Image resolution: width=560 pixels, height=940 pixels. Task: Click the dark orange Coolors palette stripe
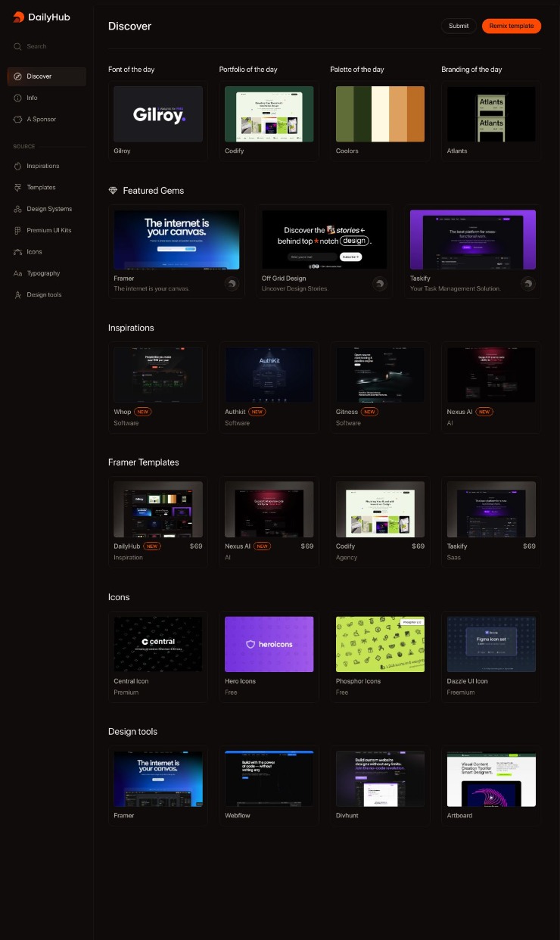(415, 114)
